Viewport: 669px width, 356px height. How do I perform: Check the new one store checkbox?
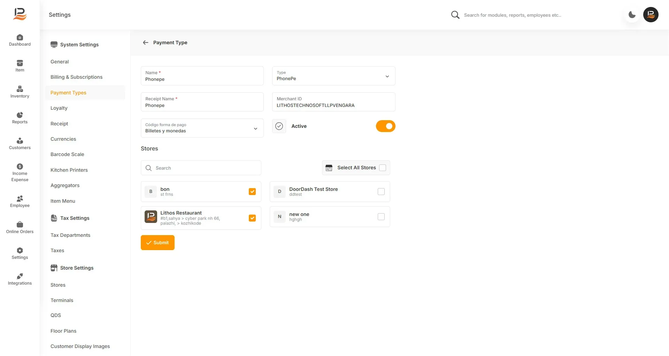pos(381,217)
